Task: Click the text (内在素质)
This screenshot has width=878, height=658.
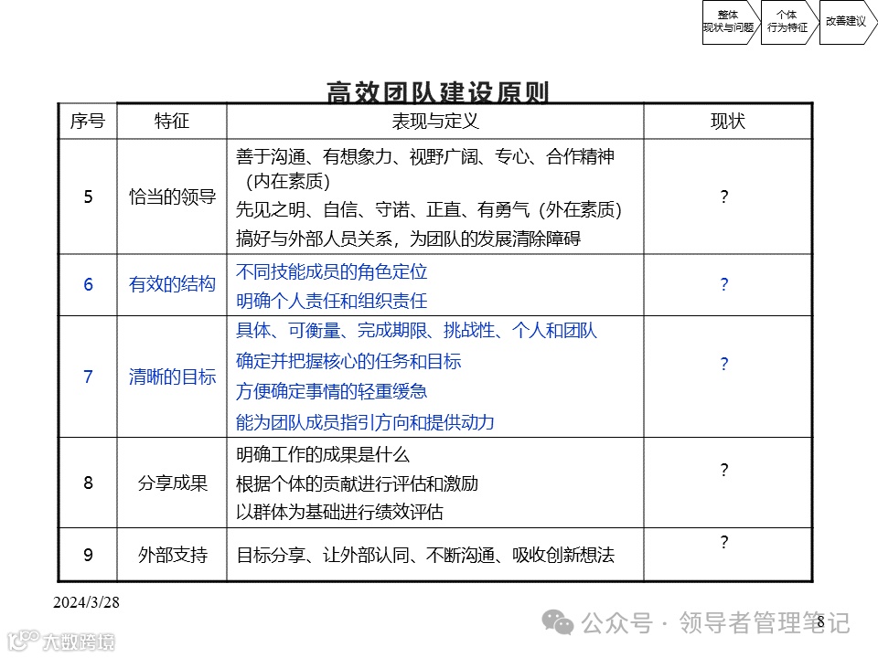Action: tap(288, 181)
